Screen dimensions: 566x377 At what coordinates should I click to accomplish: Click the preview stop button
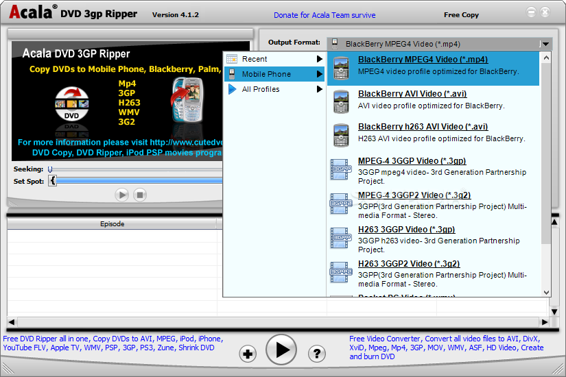pos(140,195)
